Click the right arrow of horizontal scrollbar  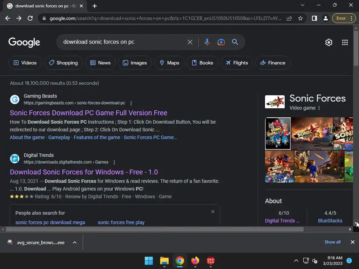(350, 229)
